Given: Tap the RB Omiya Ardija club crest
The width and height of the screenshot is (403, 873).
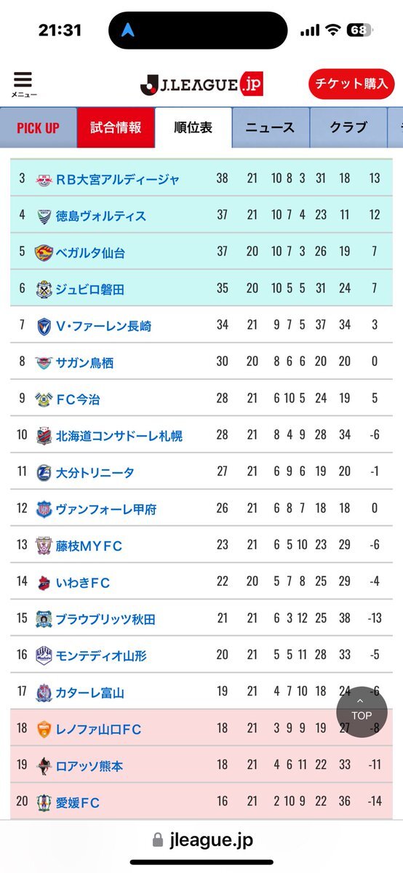Looking at the screenshot, I should (x=44, y=179).
